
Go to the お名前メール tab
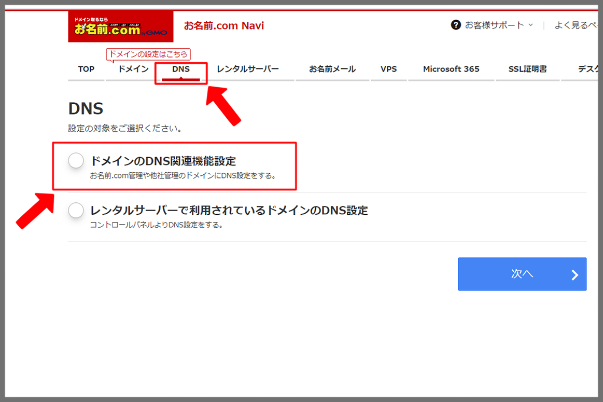tap(332, 69)
